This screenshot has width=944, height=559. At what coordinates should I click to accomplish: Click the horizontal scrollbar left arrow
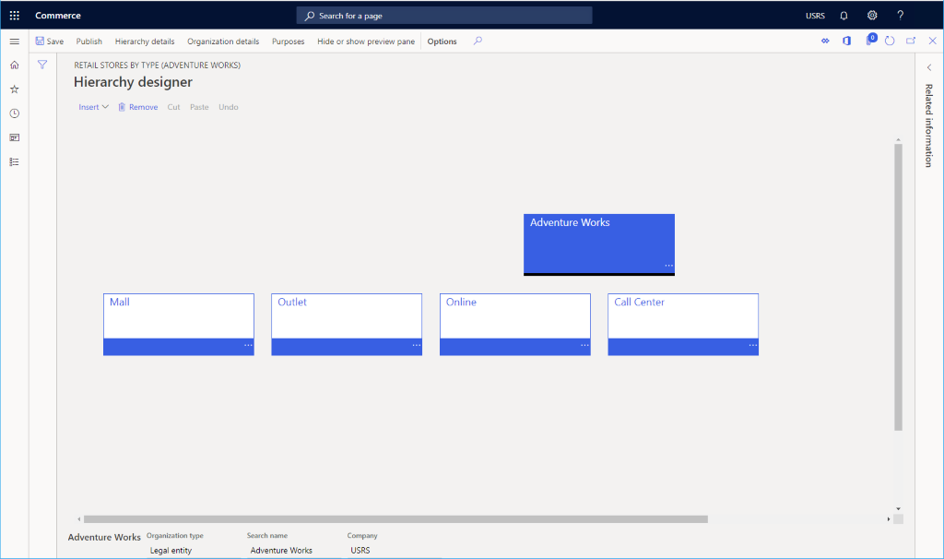[x=79, y=518]
